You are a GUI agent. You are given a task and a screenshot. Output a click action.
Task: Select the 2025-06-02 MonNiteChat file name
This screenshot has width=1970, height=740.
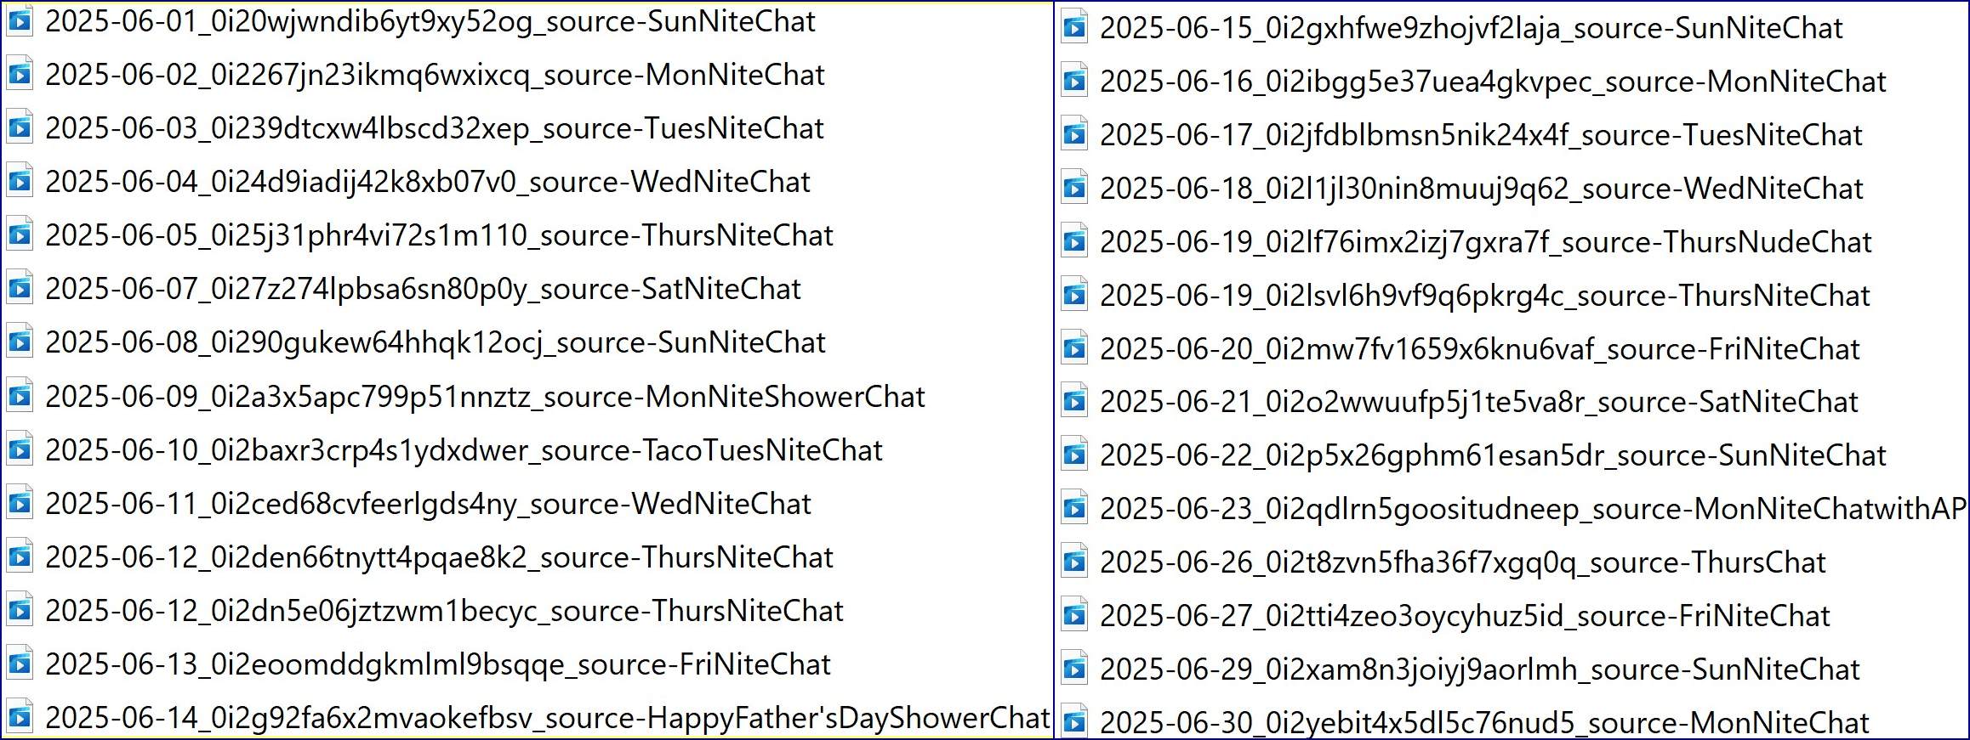coord(435,75)
